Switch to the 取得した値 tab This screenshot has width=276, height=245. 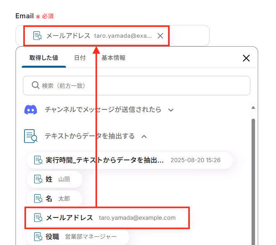coord(43,58)
